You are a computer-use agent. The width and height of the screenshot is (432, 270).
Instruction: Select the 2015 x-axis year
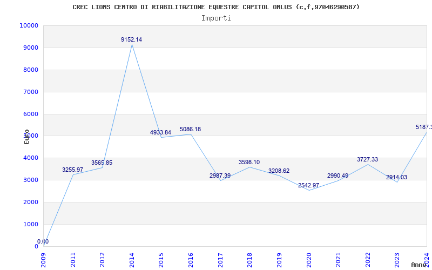point(161,260)
